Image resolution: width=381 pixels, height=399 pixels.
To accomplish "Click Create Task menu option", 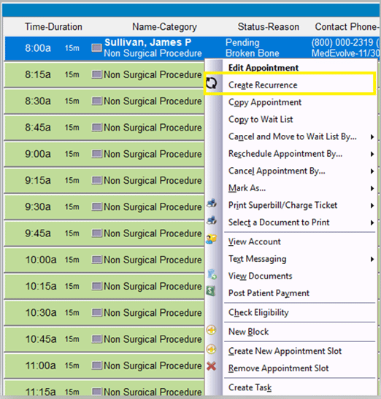I will pos(250,387).
